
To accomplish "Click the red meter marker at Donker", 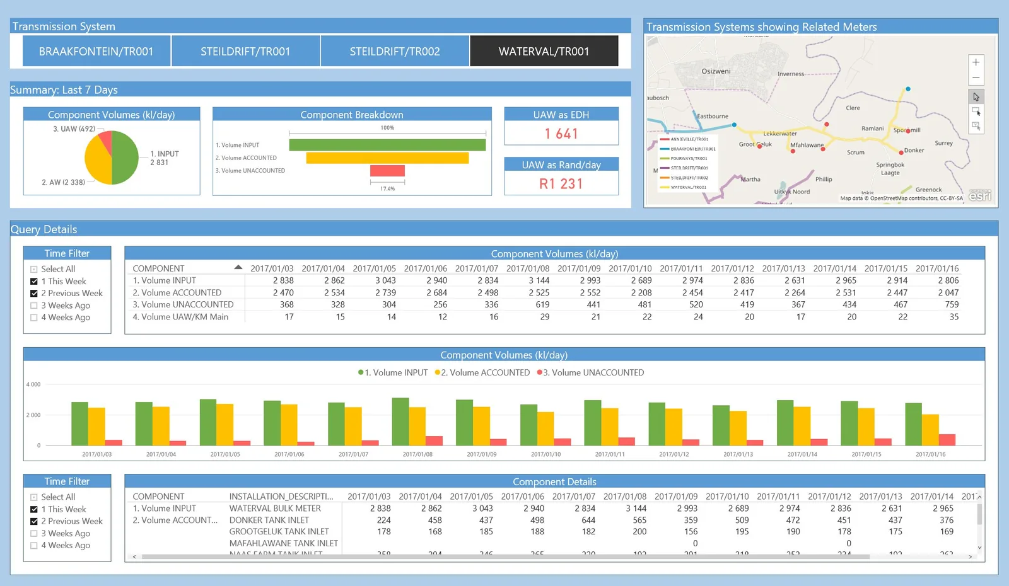I will coord(901,152).
